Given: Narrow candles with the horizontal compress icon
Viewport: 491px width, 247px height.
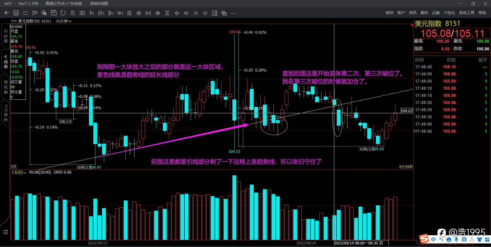Looking at the screenshot, I should point(148,13).
